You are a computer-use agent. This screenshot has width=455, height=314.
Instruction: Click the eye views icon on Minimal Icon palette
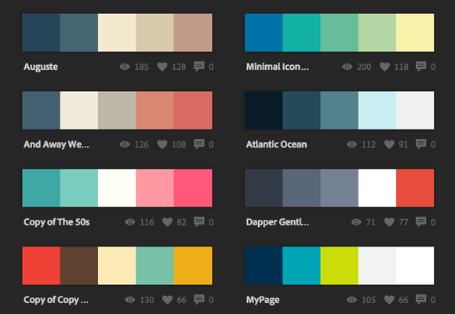pos(347,67)
